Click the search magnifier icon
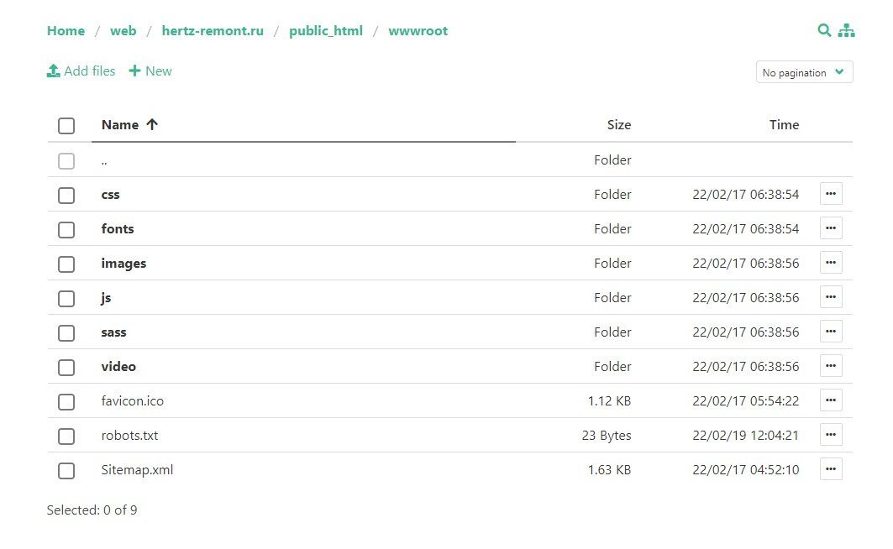 824,31
